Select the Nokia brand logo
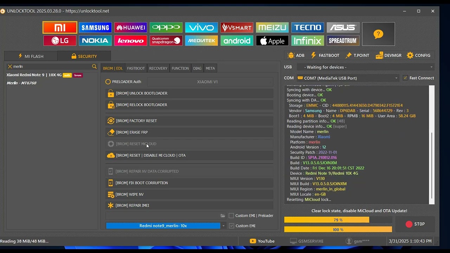Image resolution: width=450 pixels, height=253 pixels. [x=95, y=41]
